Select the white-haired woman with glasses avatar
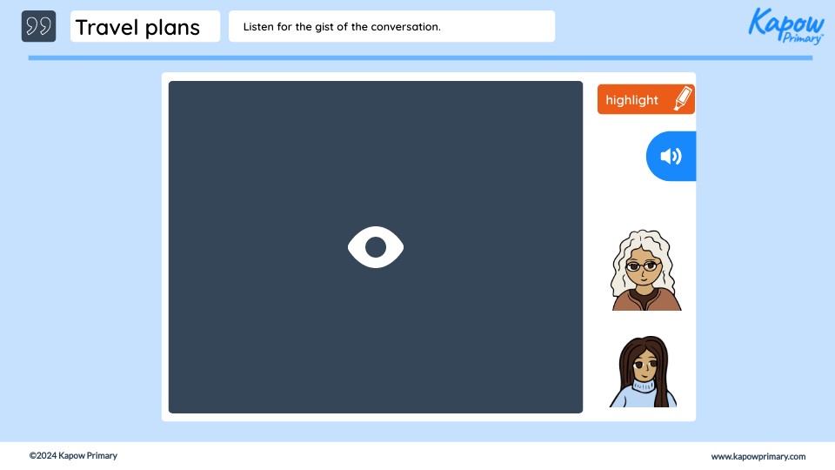The width and height of the screenshot is (835, 470). pyautogui.click(x=645, y=271)
